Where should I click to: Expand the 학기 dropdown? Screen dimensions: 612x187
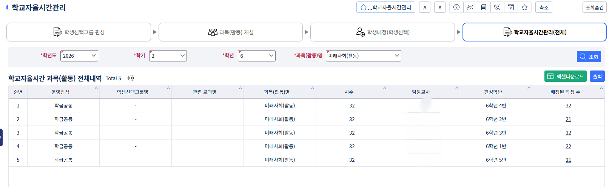[x=168, y=56]
